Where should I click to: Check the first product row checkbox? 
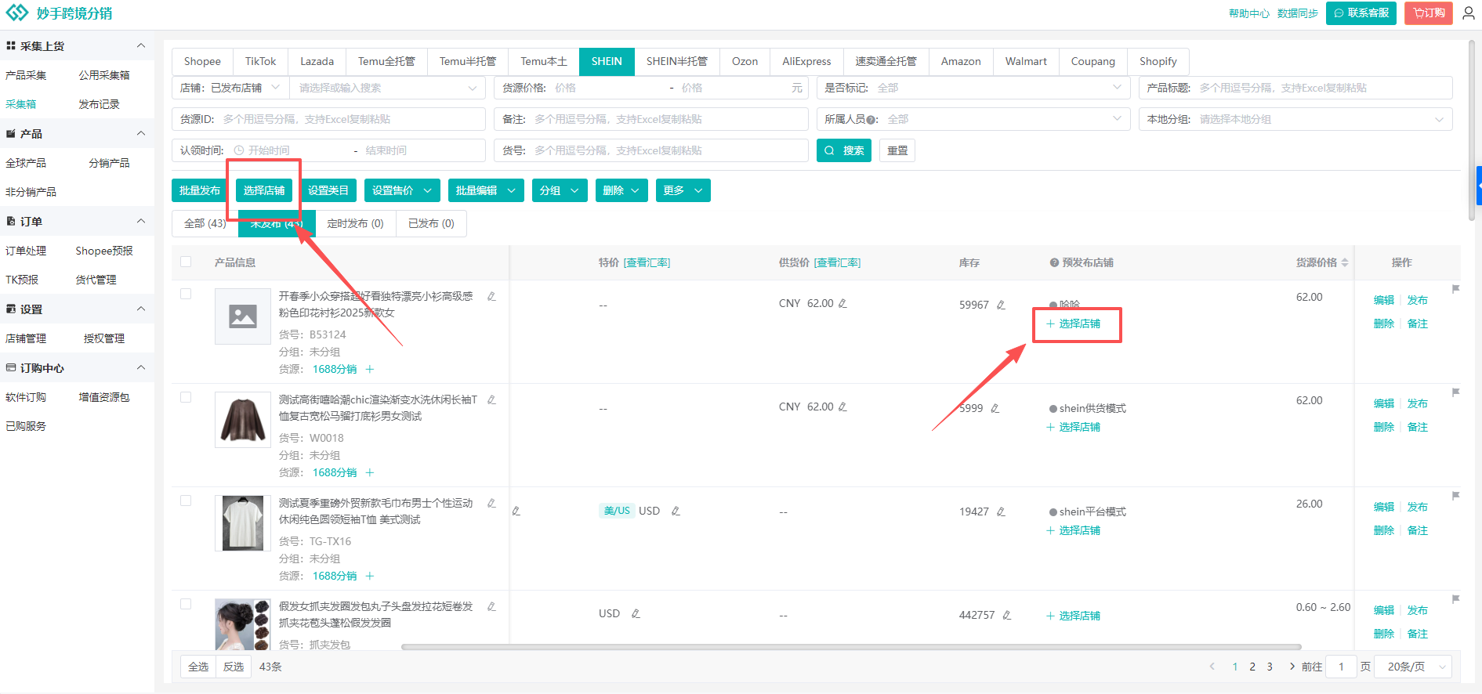click(x=186, y=294)
